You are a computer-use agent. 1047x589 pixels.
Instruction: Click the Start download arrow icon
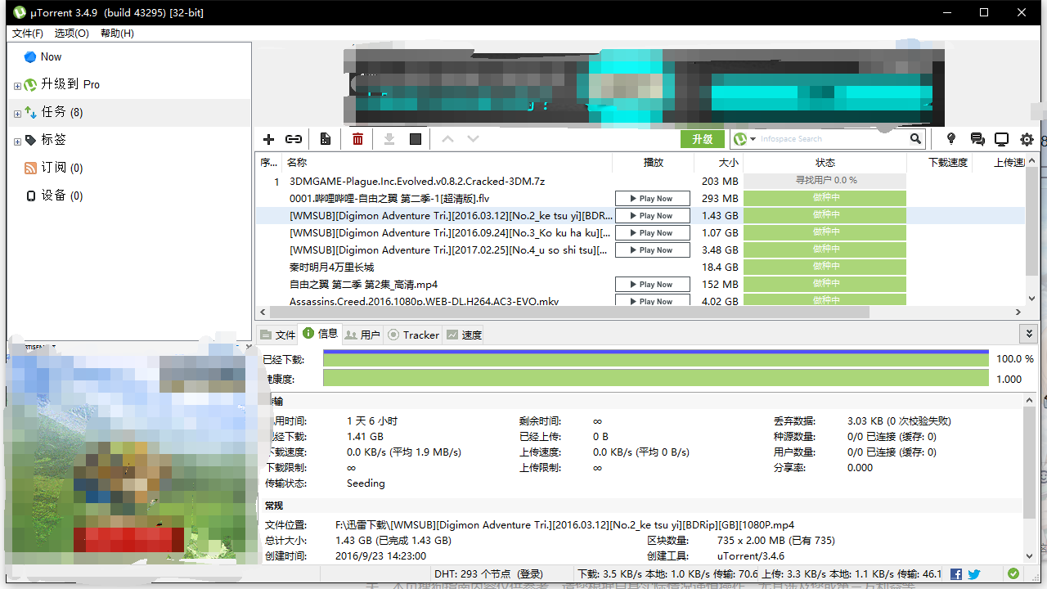coord(389,139)
